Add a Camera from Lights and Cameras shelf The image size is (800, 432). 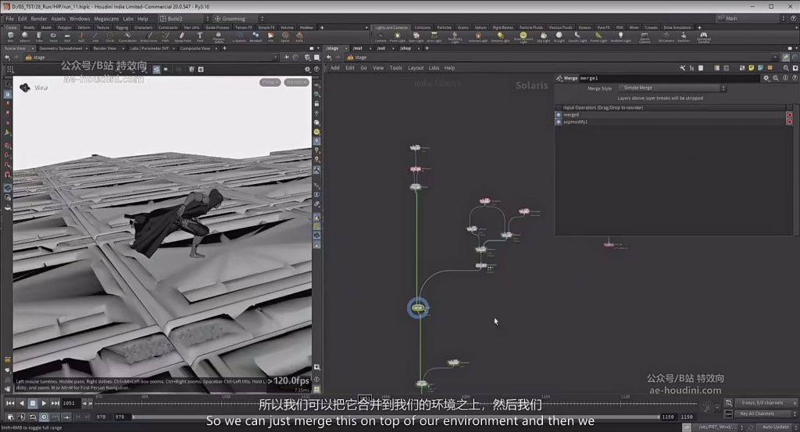tap(380, 37)
